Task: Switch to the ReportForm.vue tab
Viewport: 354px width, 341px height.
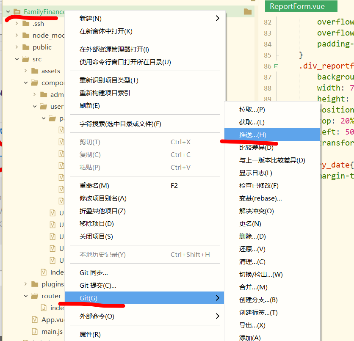Action: click(x=301, y=6)
